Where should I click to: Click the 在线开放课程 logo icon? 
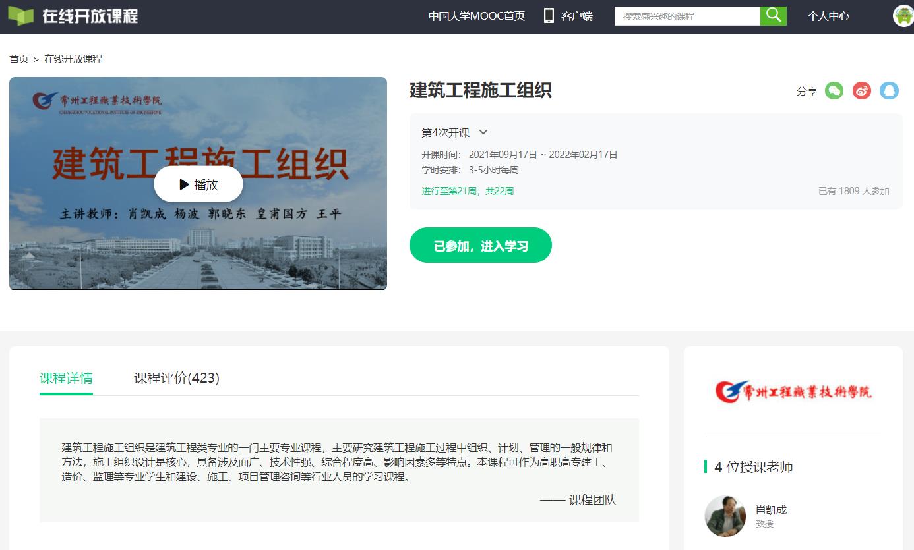pos(20,16)
